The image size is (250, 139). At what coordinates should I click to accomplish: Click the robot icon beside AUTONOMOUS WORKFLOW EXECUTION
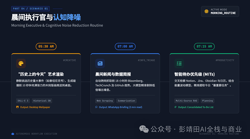click(x=13, y=134)
